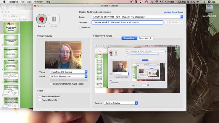This screenshot has height=123, width=219.
Task: Select slide 5 thumbnail in the Keynote navigator
Action: [11, 78]
